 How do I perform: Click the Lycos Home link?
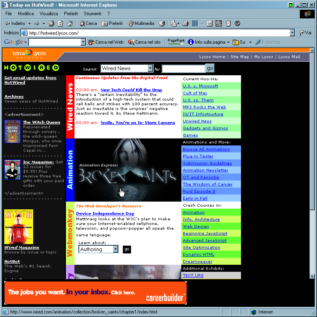(212, 57)
